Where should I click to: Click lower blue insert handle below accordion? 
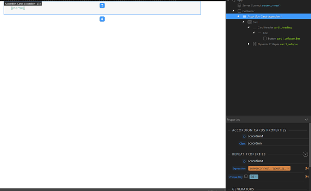pyautogui.click(x=102, y=19)
